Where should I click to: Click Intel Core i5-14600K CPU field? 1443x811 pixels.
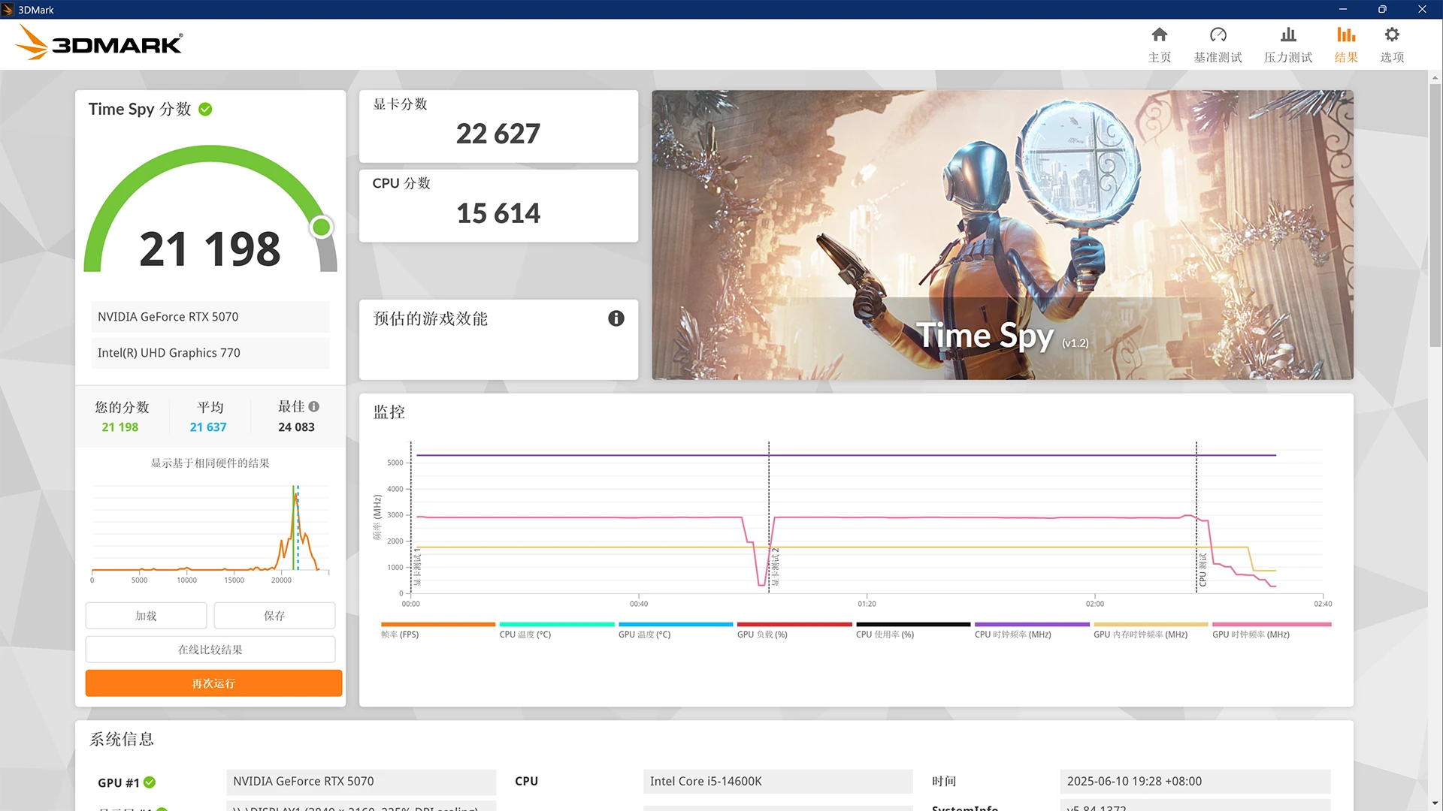pyautogui.click(x=778, y=781)
